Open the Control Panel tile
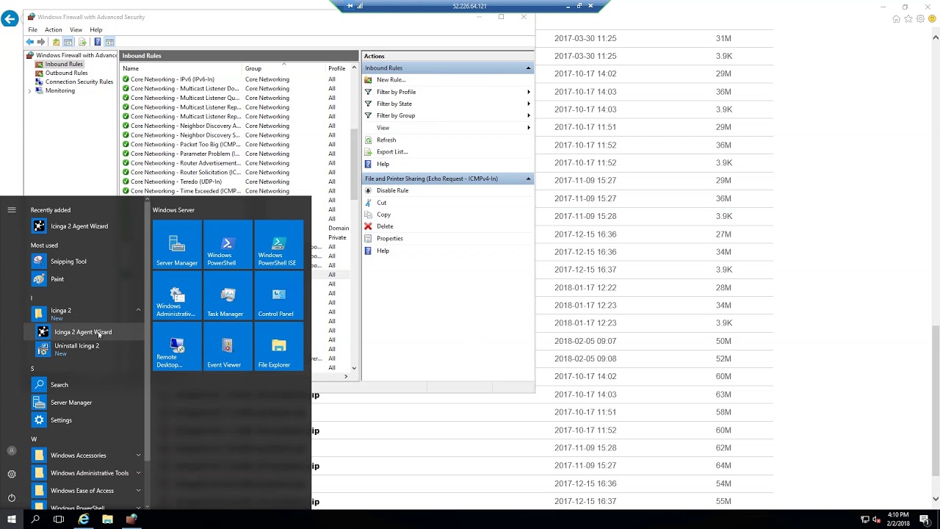This screenshot has width=940, height=529. point(278,295)
